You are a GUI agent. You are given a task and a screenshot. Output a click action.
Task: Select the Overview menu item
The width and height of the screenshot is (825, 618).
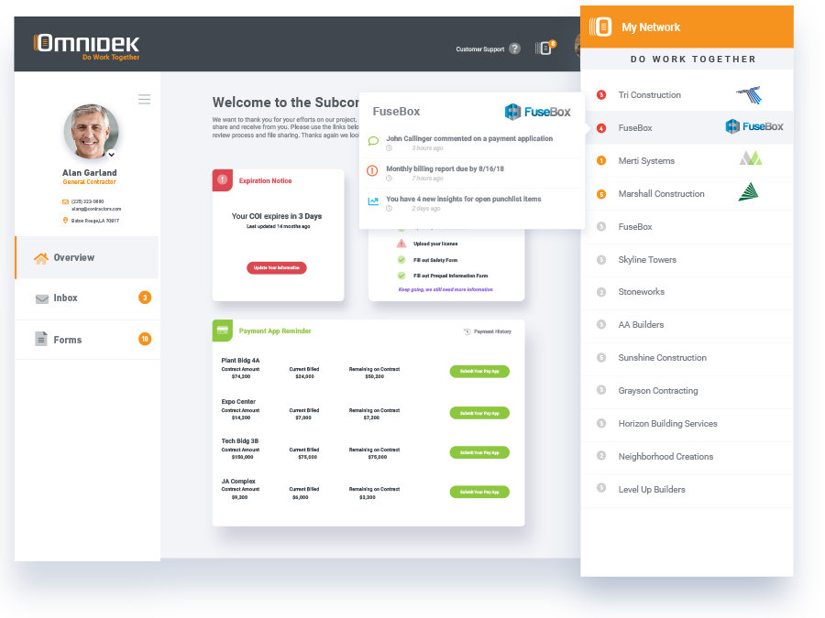pyautogui.click(x=87, y=257)
